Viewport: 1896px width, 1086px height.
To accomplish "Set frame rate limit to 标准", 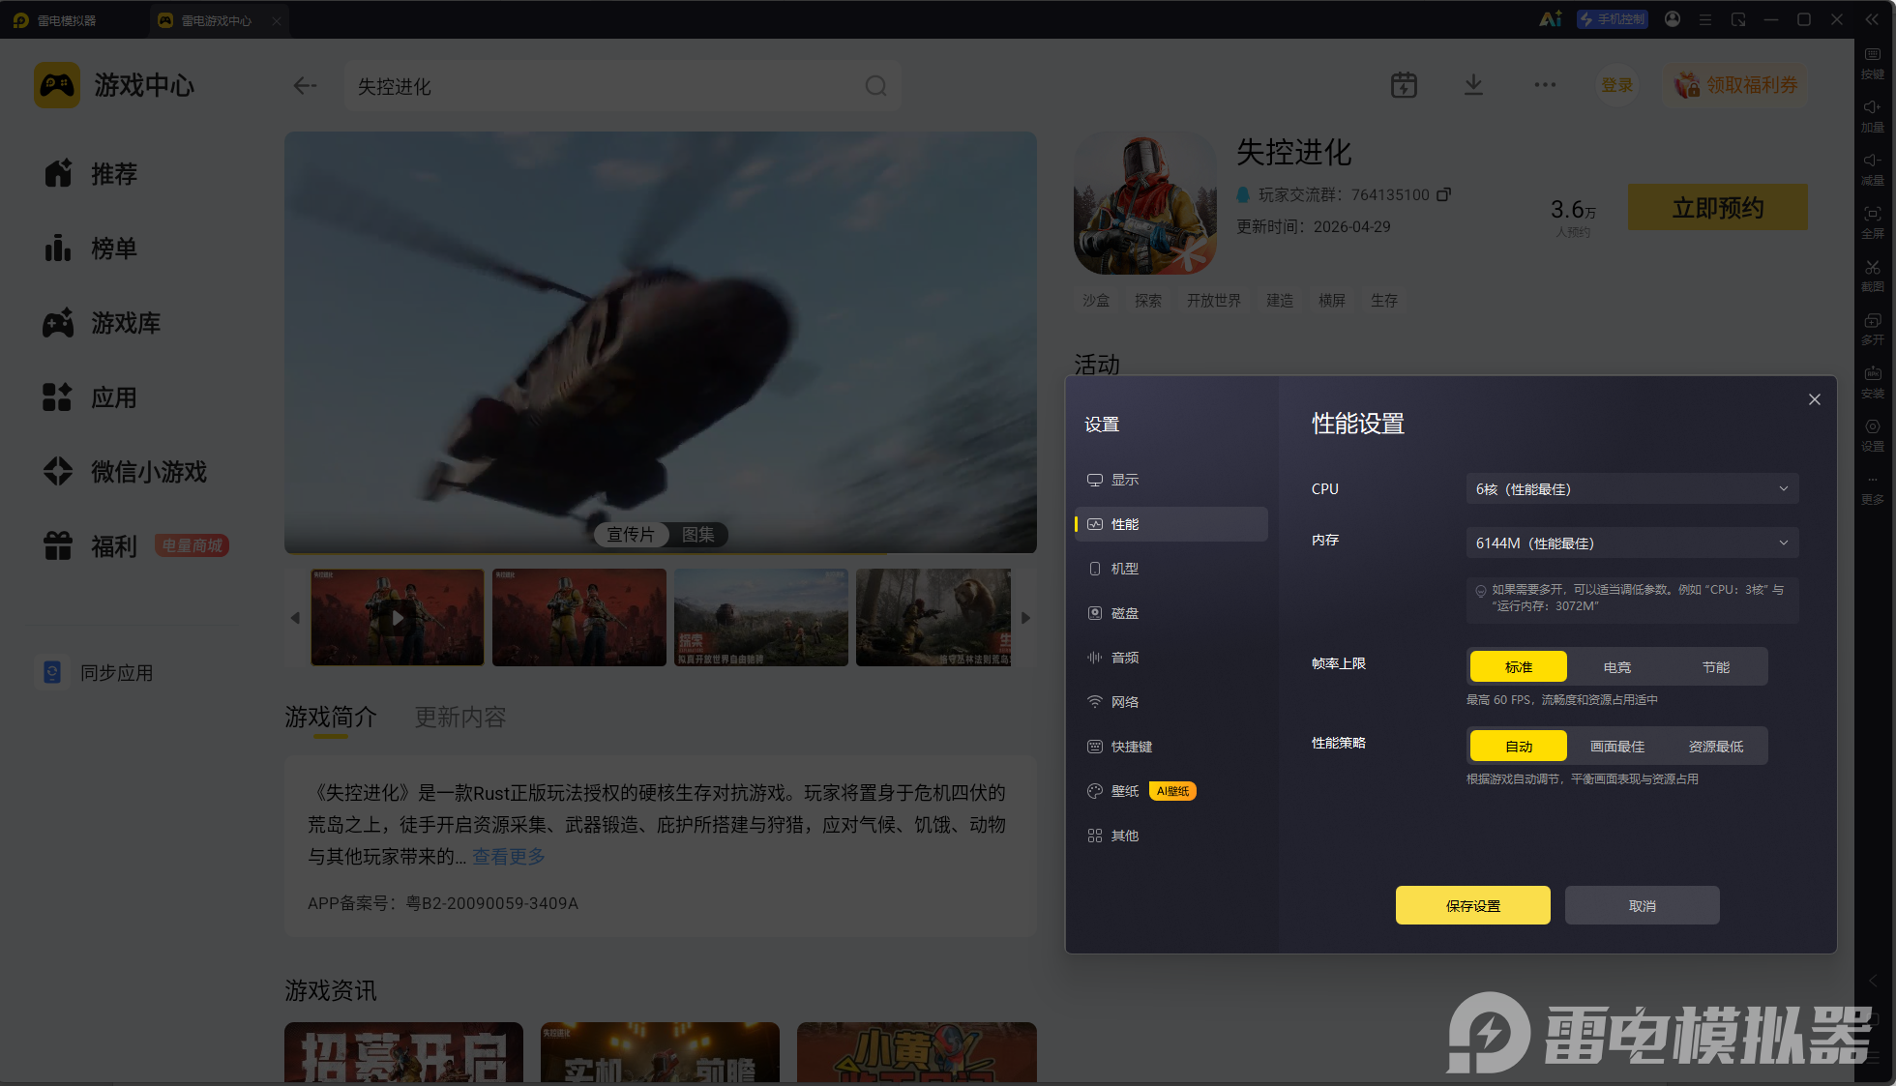I will [1519, 667].
